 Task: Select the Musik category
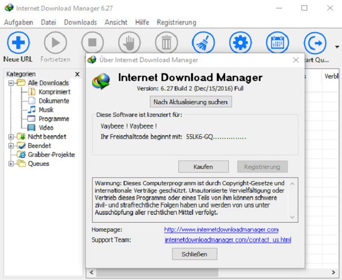[x=46, y=110]
